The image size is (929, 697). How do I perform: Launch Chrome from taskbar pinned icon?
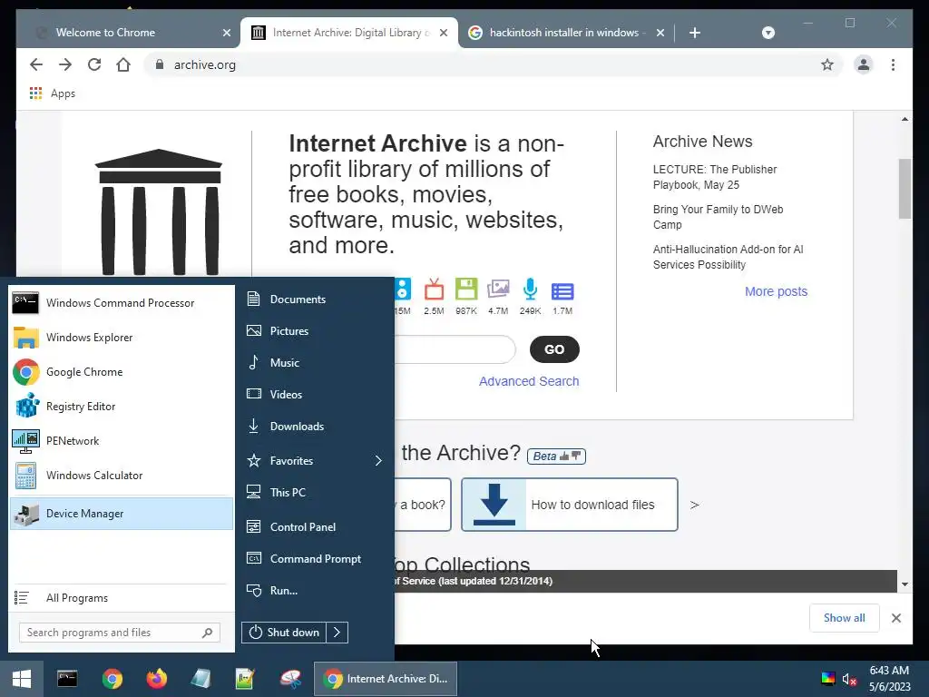(112, 679)
